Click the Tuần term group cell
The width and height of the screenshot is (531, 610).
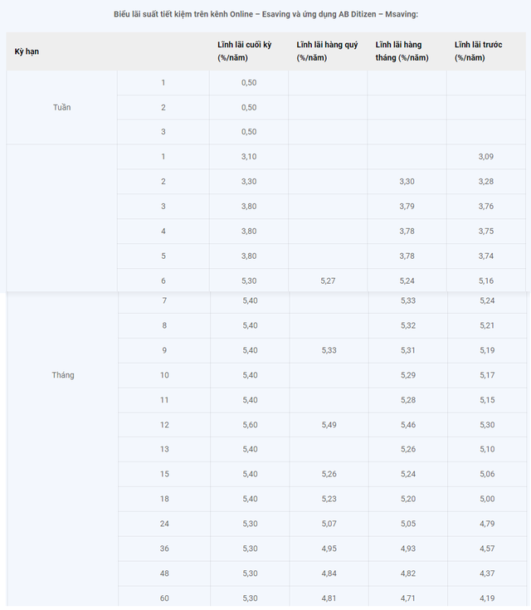coord(62,107)
